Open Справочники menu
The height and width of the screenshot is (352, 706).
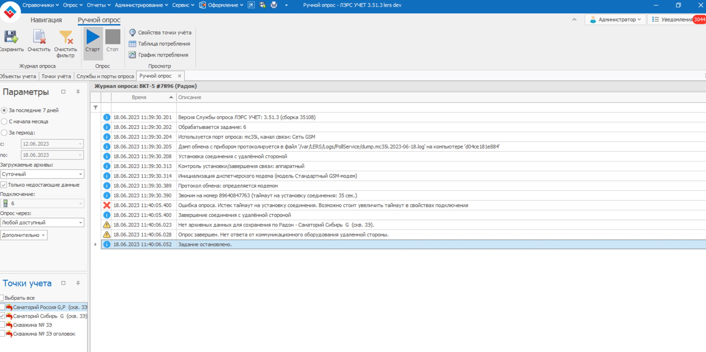point(40,5)
